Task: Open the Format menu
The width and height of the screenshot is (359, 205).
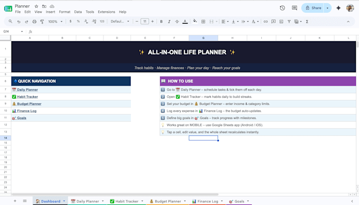Action: click(64, 12)
